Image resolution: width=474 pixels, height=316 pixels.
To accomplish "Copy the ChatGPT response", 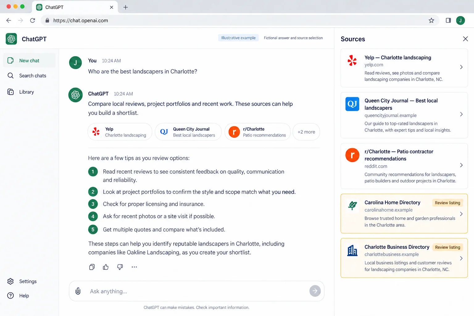I will (92, 267).
